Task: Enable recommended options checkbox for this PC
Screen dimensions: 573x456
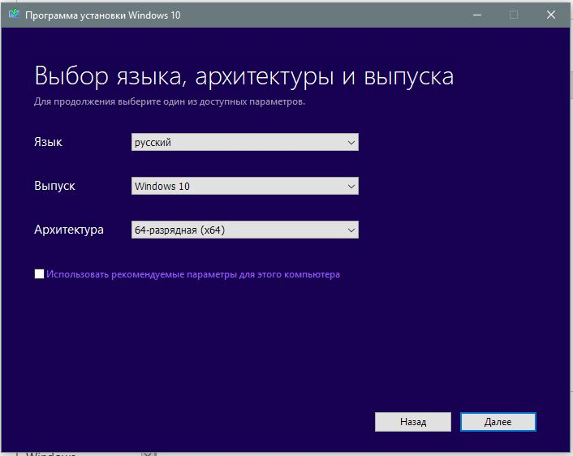Action: [39, 273]
